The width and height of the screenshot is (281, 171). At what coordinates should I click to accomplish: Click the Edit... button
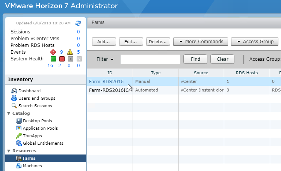click(x=131, y=42)
